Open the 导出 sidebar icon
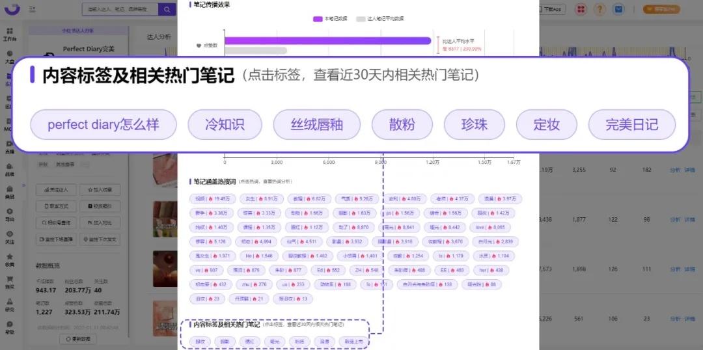This screenshot has width=703, height=350. click(9, 214)
